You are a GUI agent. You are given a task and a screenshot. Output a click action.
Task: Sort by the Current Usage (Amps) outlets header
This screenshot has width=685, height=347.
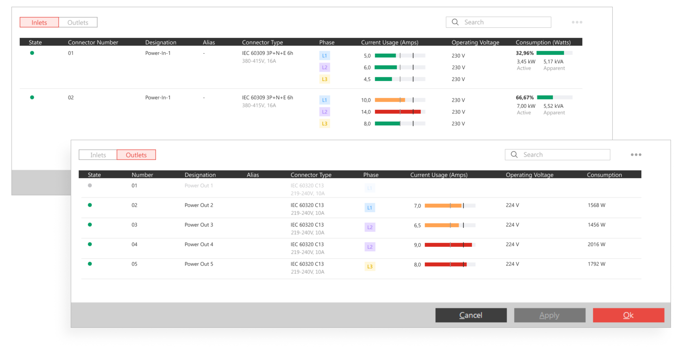(439, 175)
